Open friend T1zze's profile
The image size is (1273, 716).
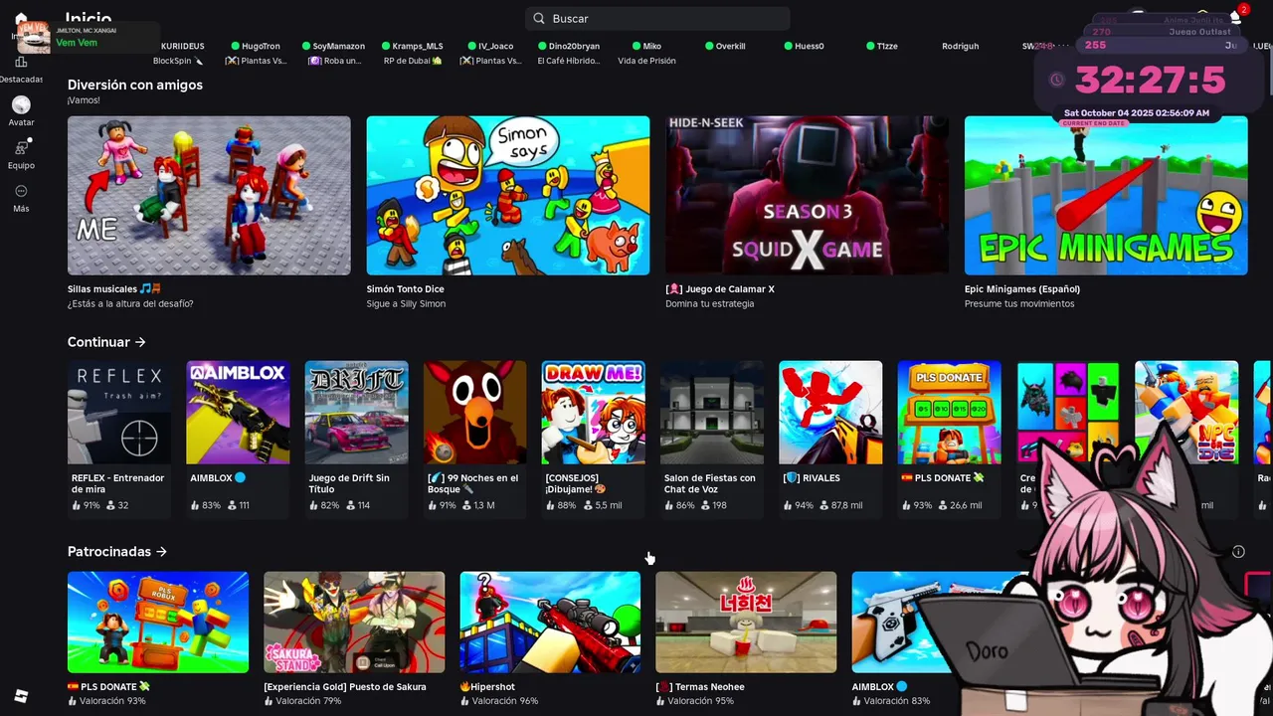(x=881, y=46)
